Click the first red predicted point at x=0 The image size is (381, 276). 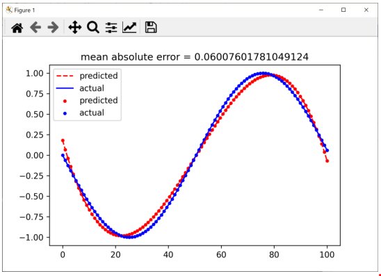point(63,140)
